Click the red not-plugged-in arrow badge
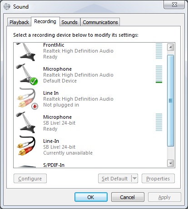Screen dimensions: 188x209 tap(35, 106)
